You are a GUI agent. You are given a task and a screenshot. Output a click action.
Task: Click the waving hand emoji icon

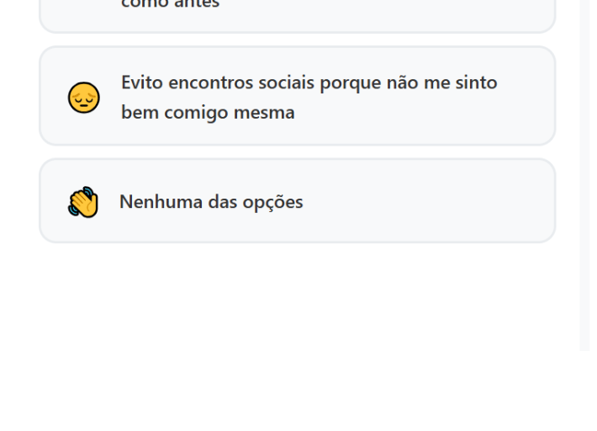pos(83,203)
